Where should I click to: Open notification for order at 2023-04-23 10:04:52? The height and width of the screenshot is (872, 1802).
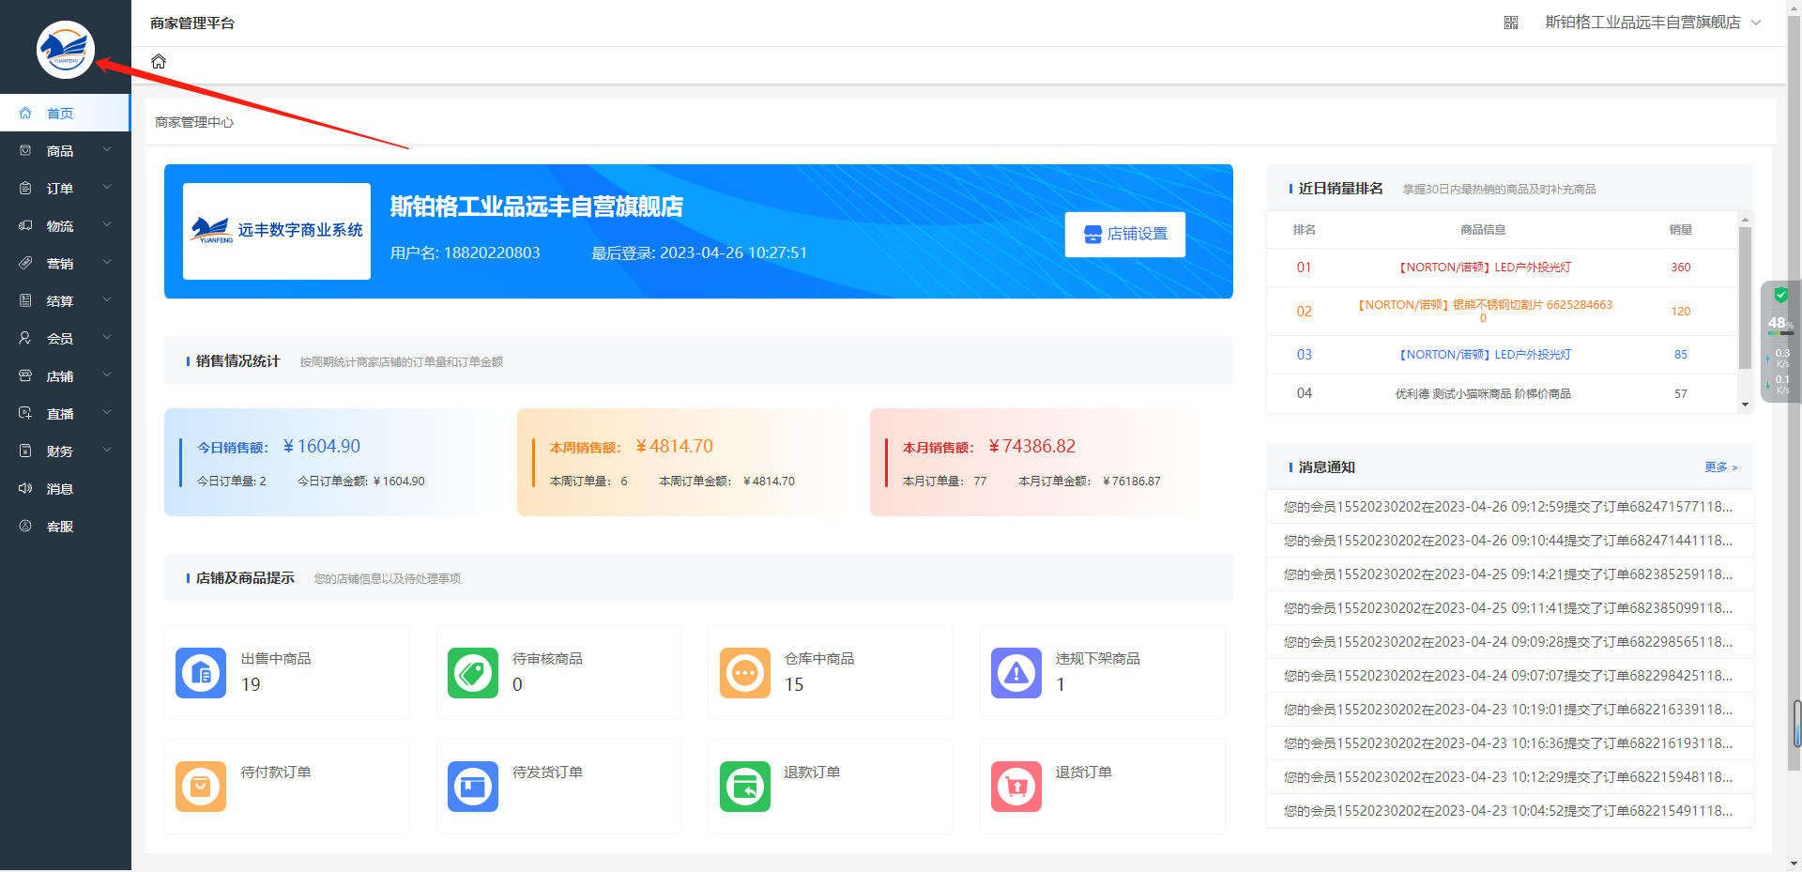(x=1510, y=811)
